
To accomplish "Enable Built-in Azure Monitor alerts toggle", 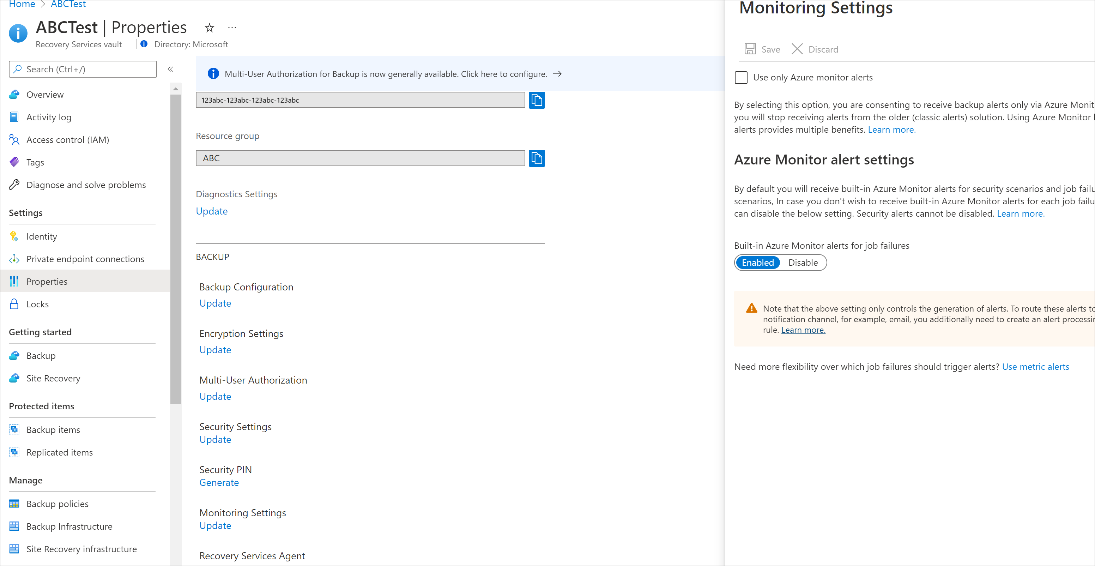I will pyautogui.click(x=757, y=262).
